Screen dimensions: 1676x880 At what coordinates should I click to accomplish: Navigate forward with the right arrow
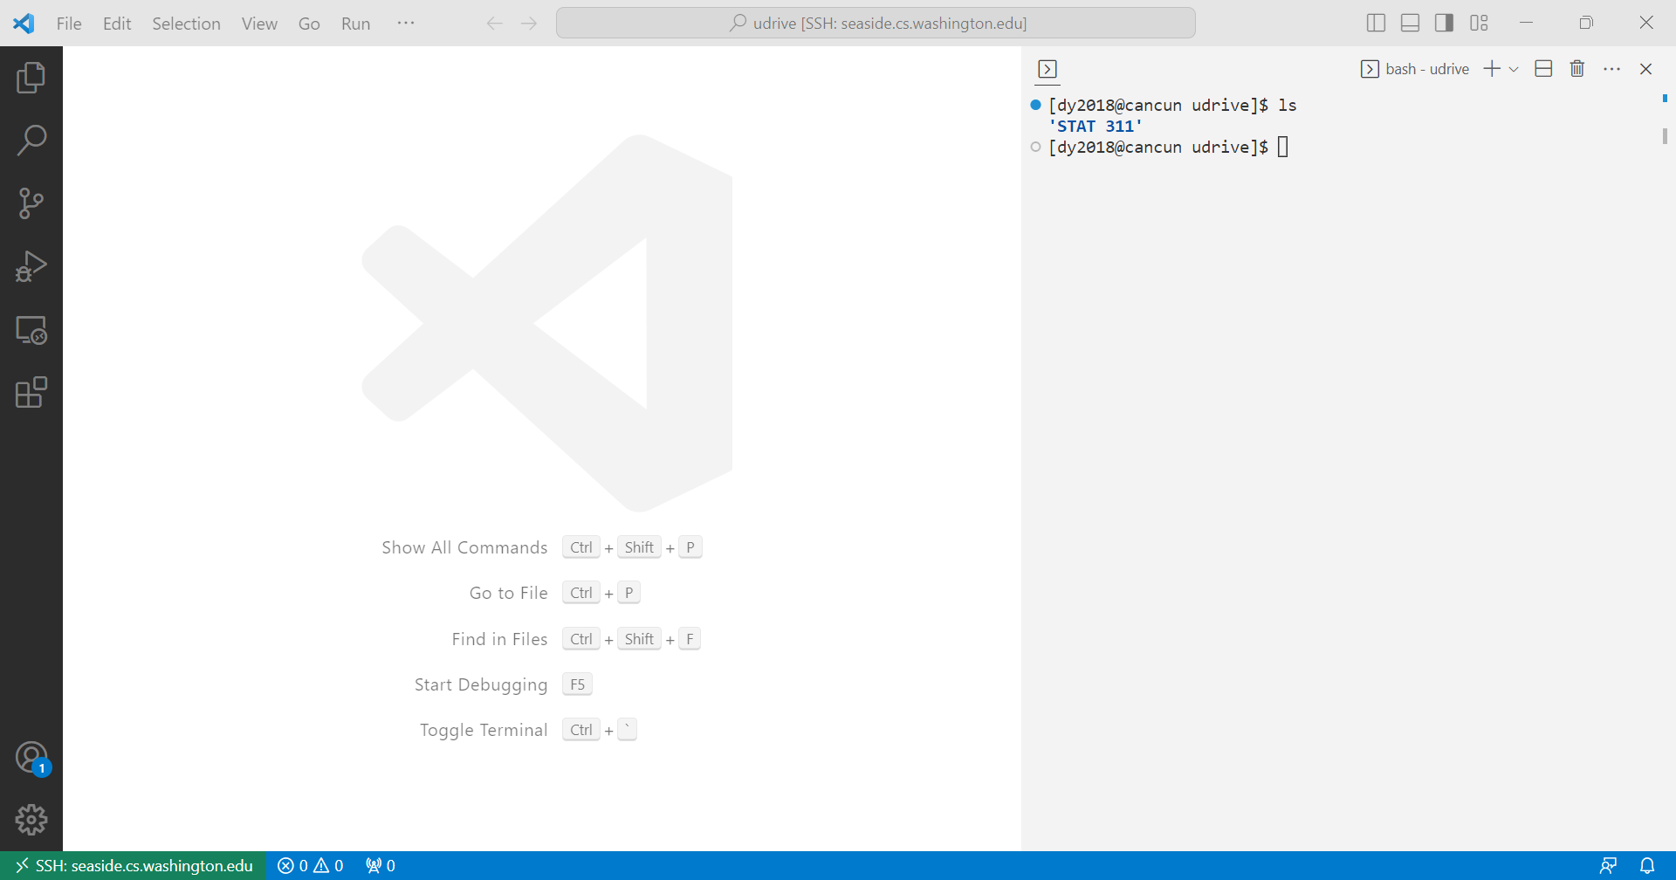529,24
